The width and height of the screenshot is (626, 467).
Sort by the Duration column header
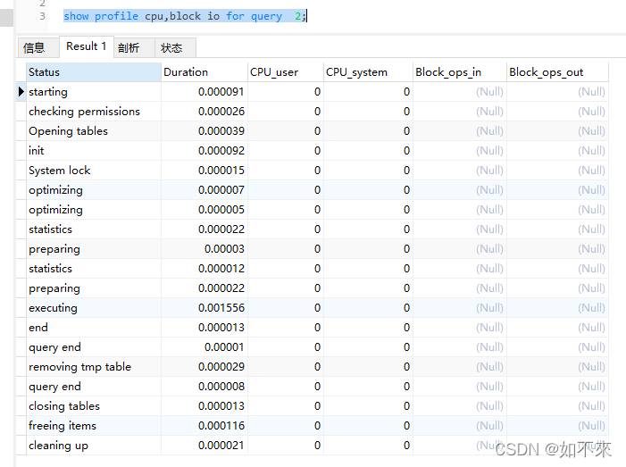click(x=204, y=72)
